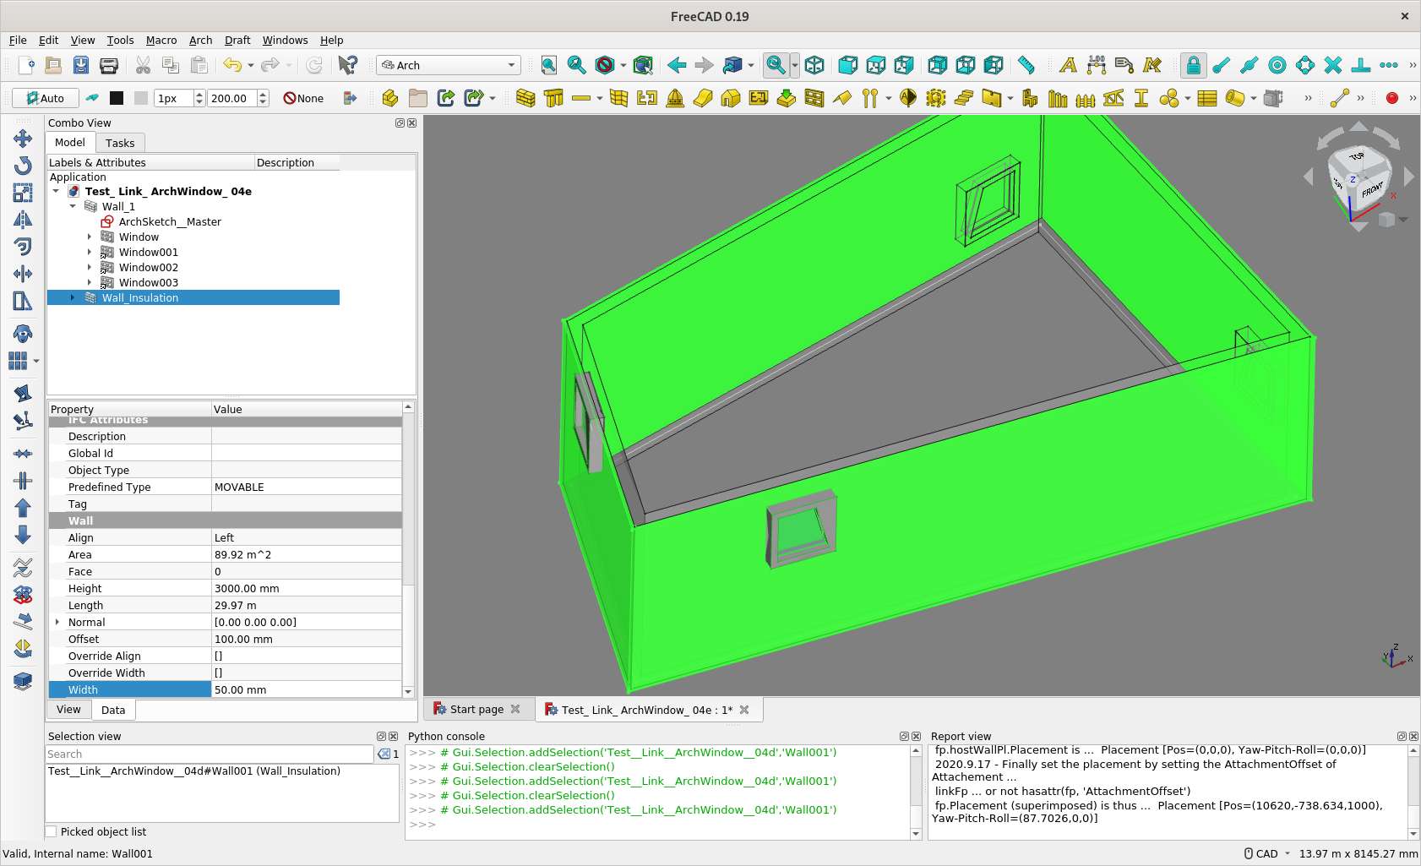Open the Macro menu
The image size is (1421, 866).
tap(161, 40)
